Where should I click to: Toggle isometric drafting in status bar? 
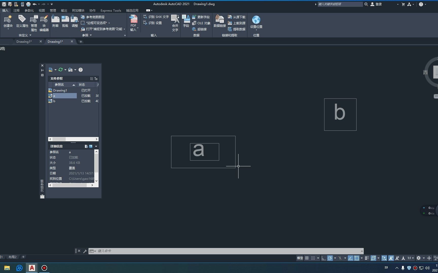click(340, 258)
